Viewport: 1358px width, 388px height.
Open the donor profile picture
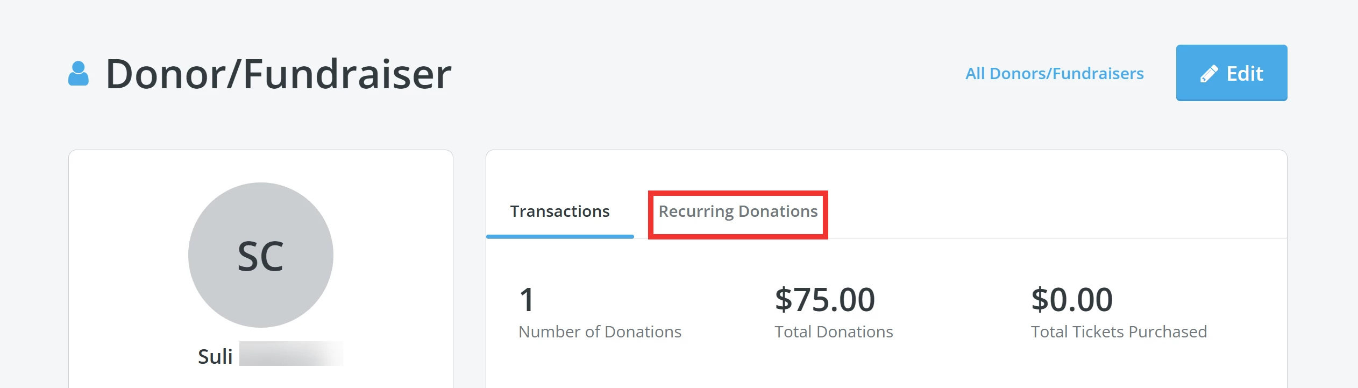(260, 253)
